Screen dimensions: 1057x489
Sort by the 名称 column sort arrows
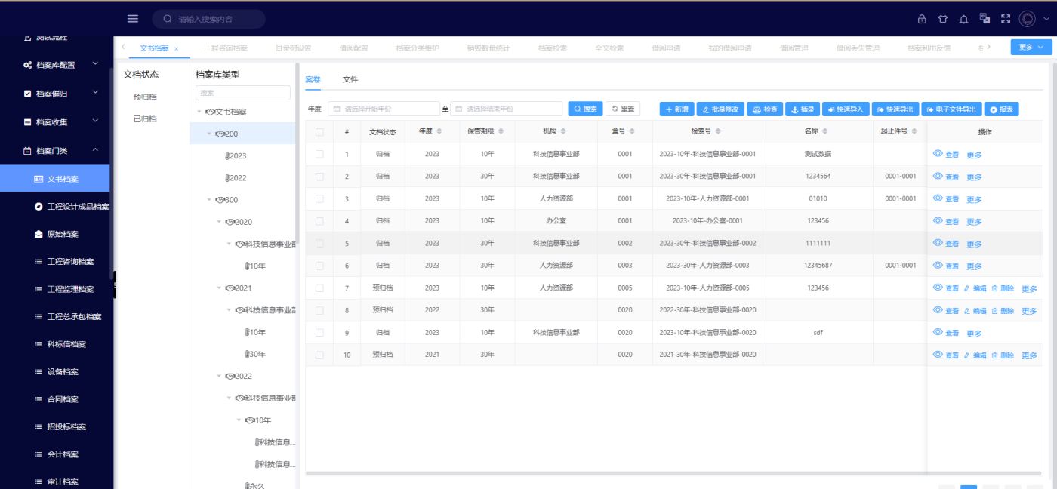824,131
